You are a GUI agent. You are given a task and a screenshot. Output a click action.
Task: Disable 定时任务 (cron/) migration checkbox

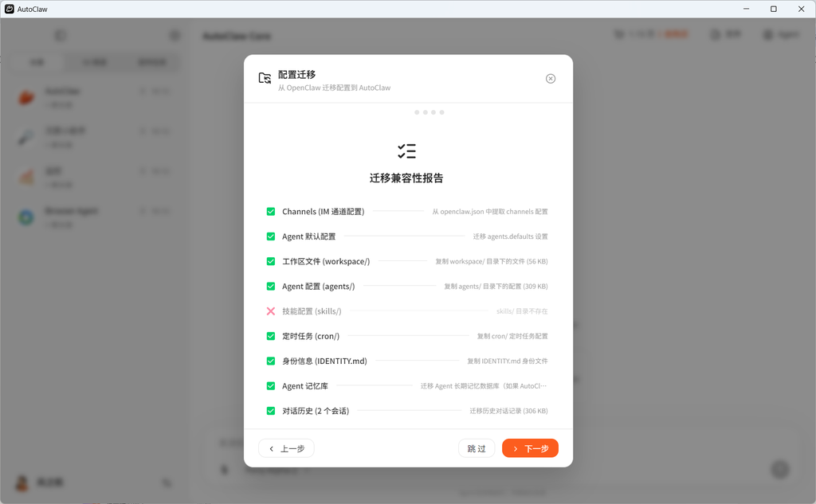click(x=271, y=336)
